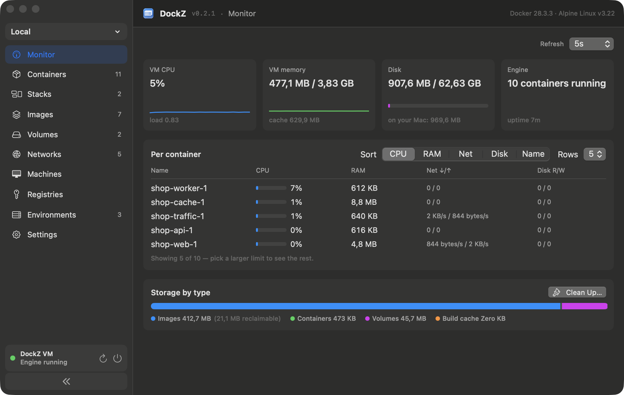The image size is (624, 395).
Task: Click the Volumes drive icon
Action: pyautogui.click(x=17, y=134)
